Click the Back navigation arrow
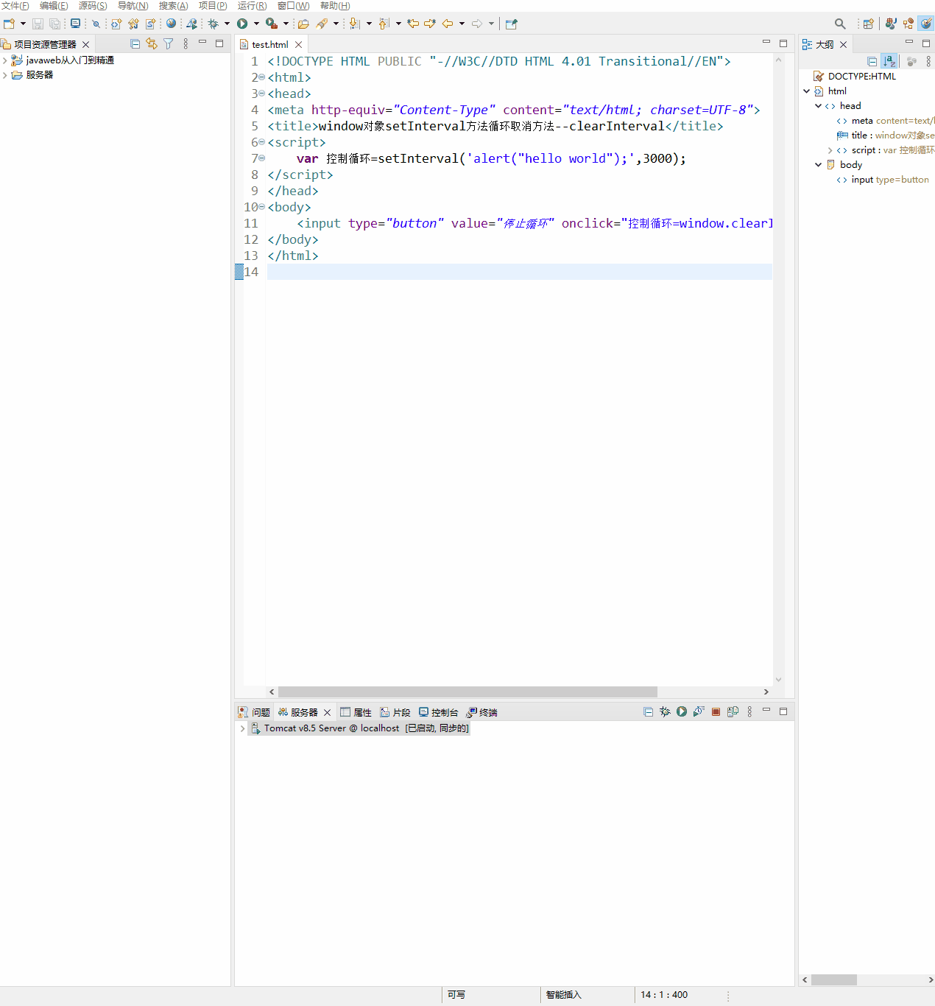Screen dimensions: 935x1006 tap(448, 24)
